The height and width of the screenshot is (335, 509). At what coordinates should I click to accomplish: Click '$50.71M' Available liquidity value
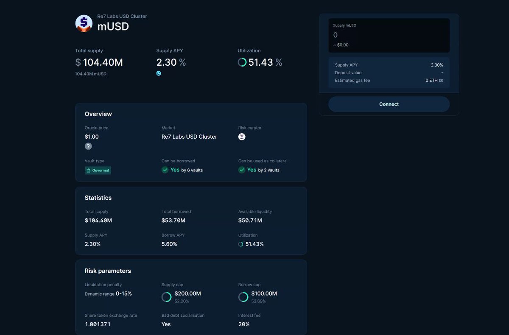tap(250, 221)
